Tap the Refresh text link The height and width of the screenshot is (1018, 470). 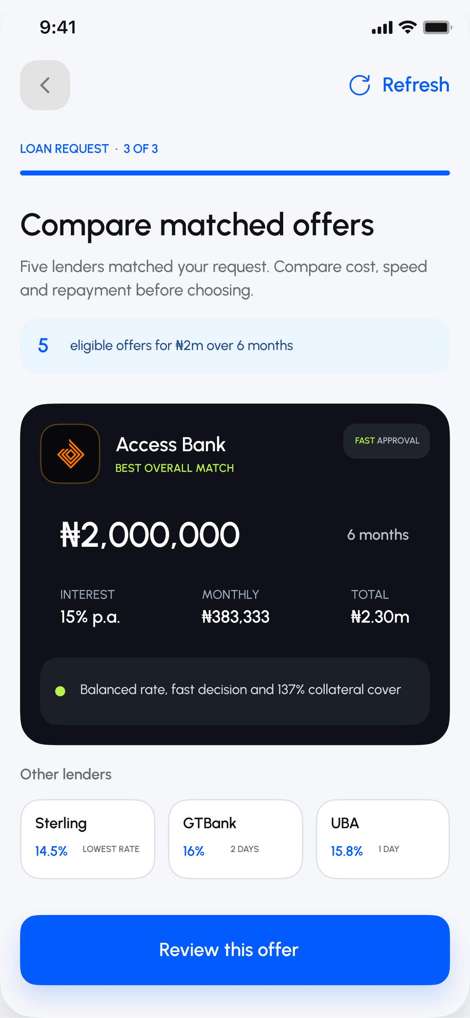coord(416,85)
